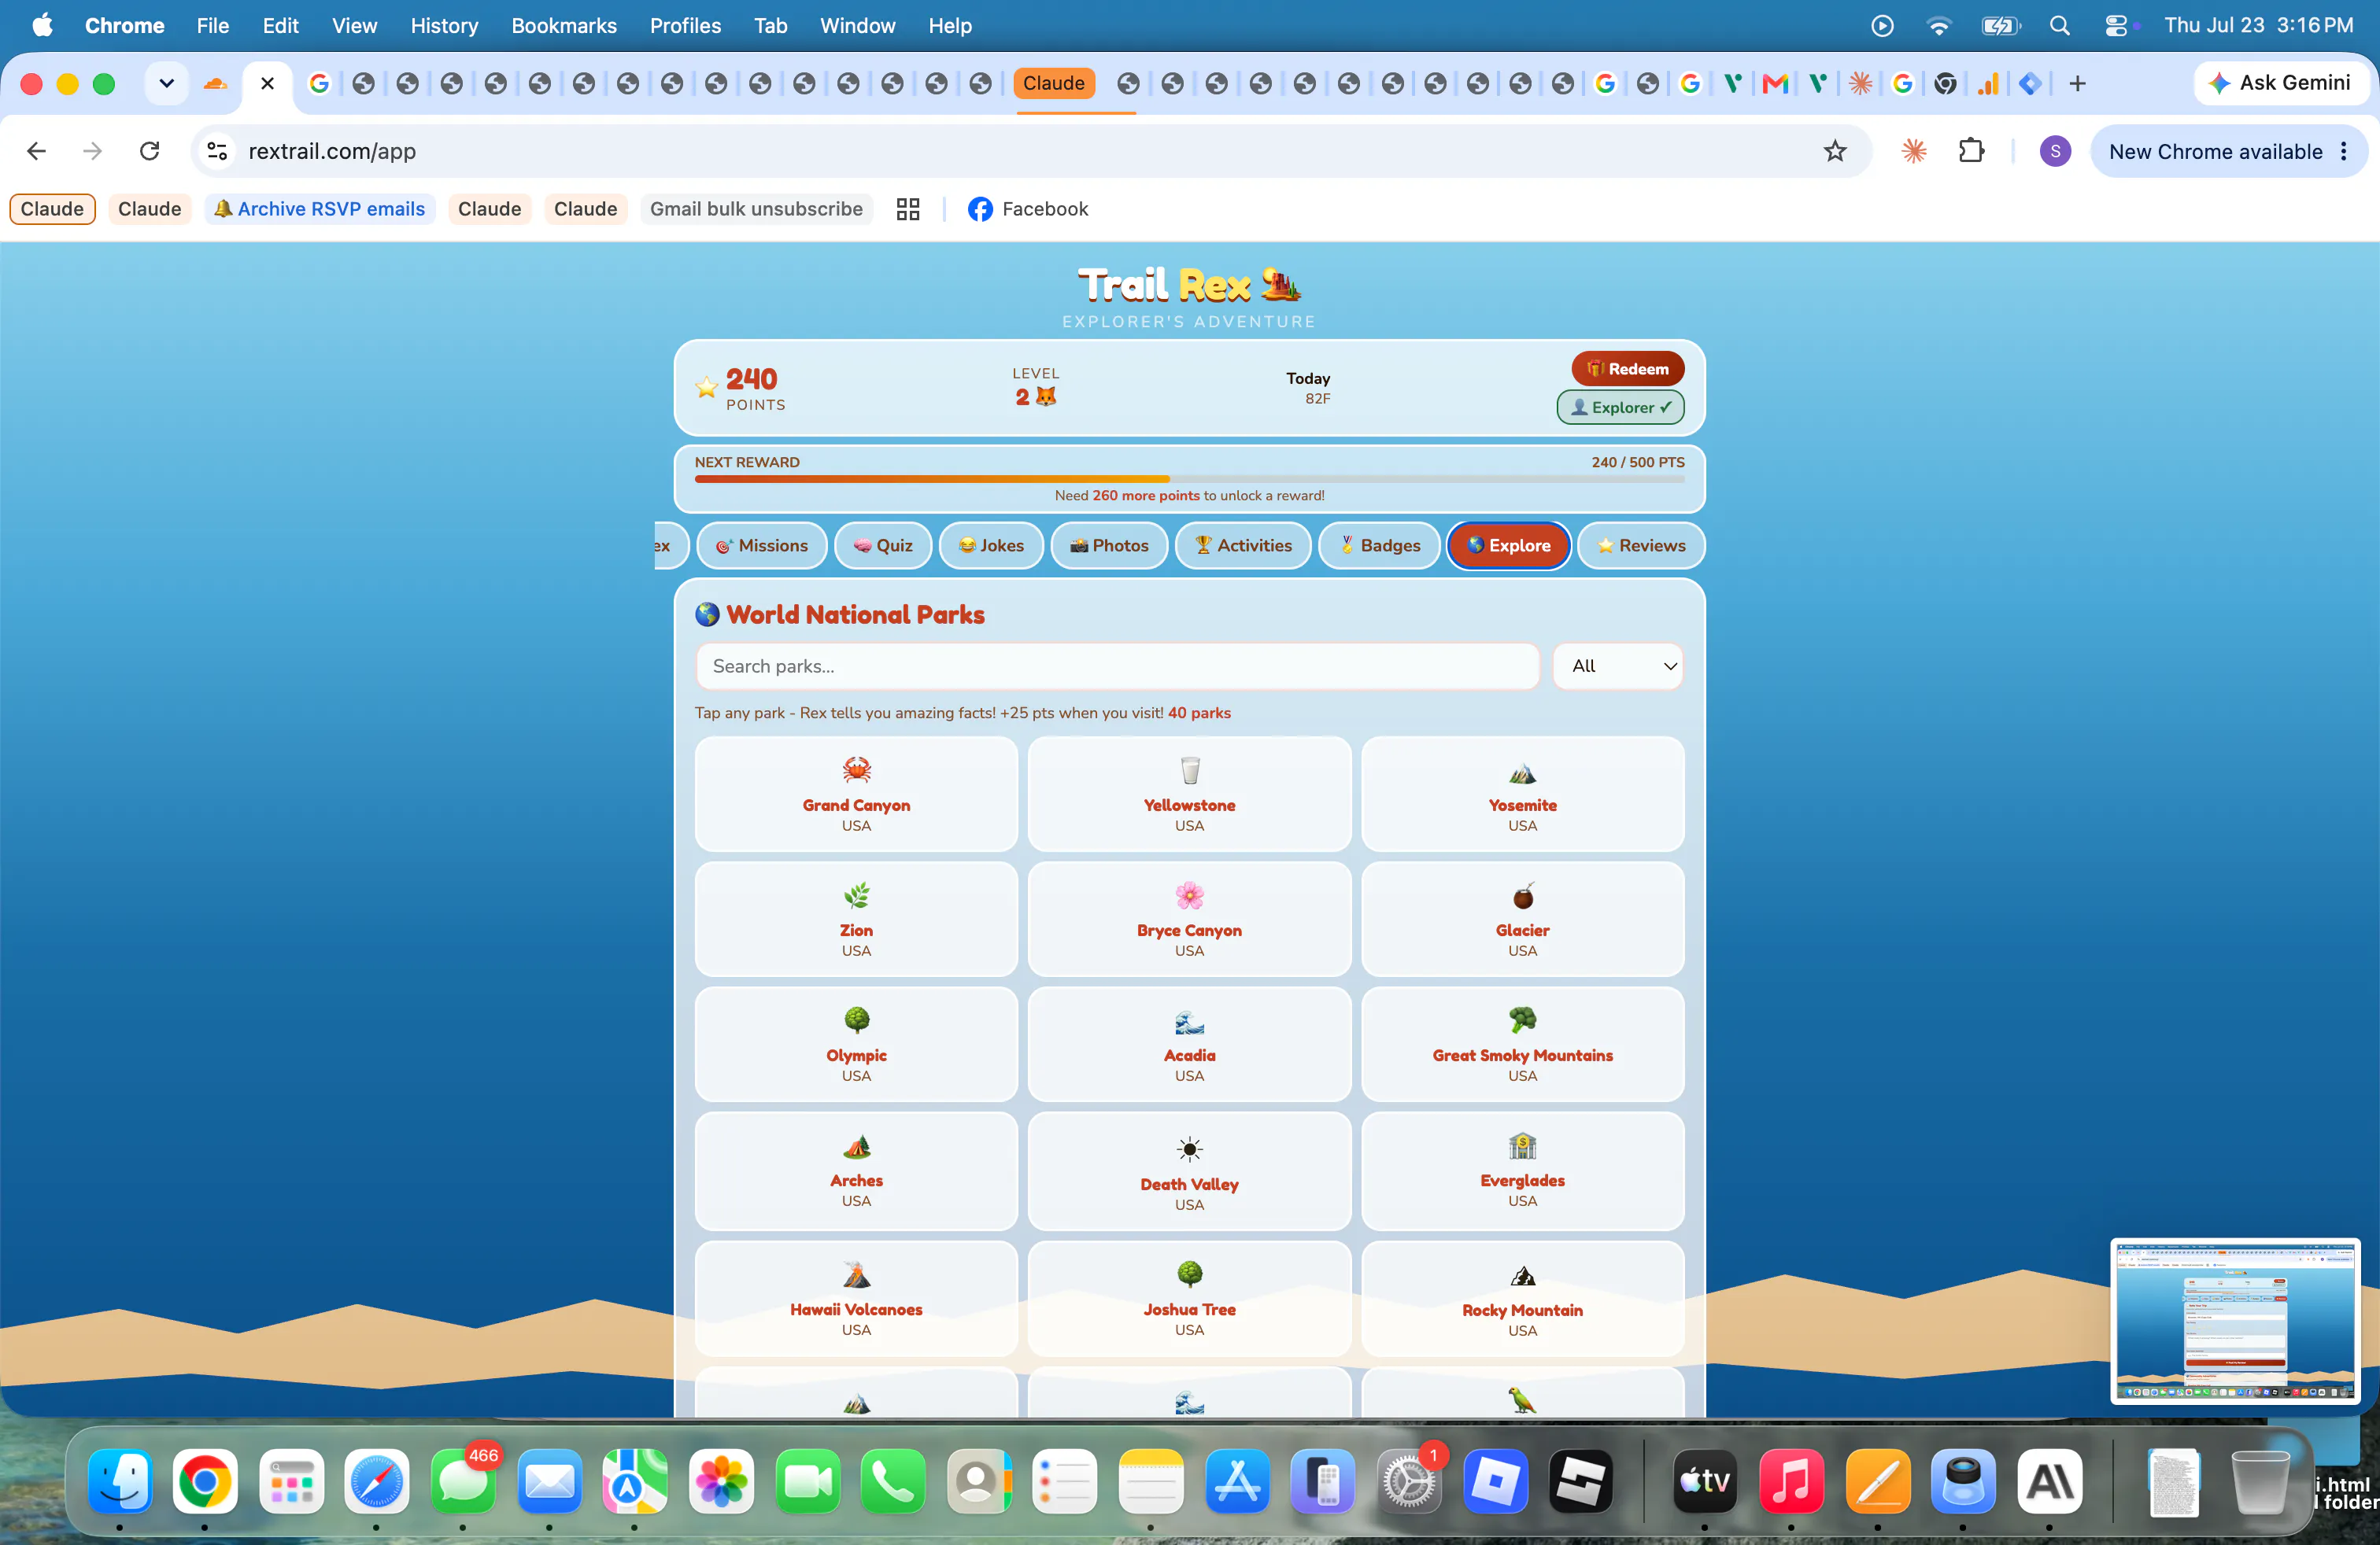Select the Olympic tree icon

[856, 1020]
